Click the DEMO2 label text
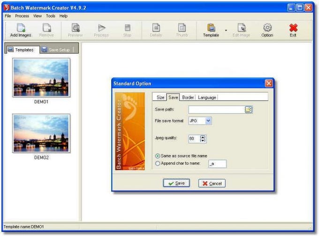319x237 pixels. [41, 157]
